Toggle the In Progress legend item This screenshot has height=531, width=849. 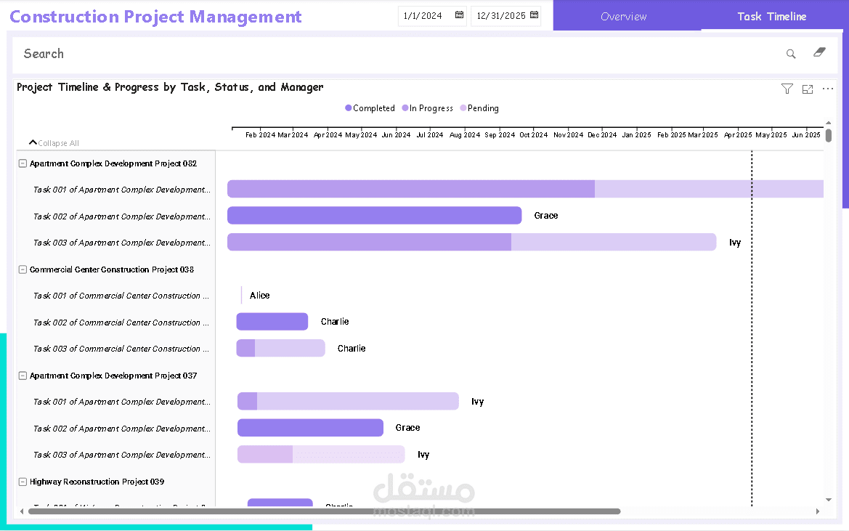[428, 108]
